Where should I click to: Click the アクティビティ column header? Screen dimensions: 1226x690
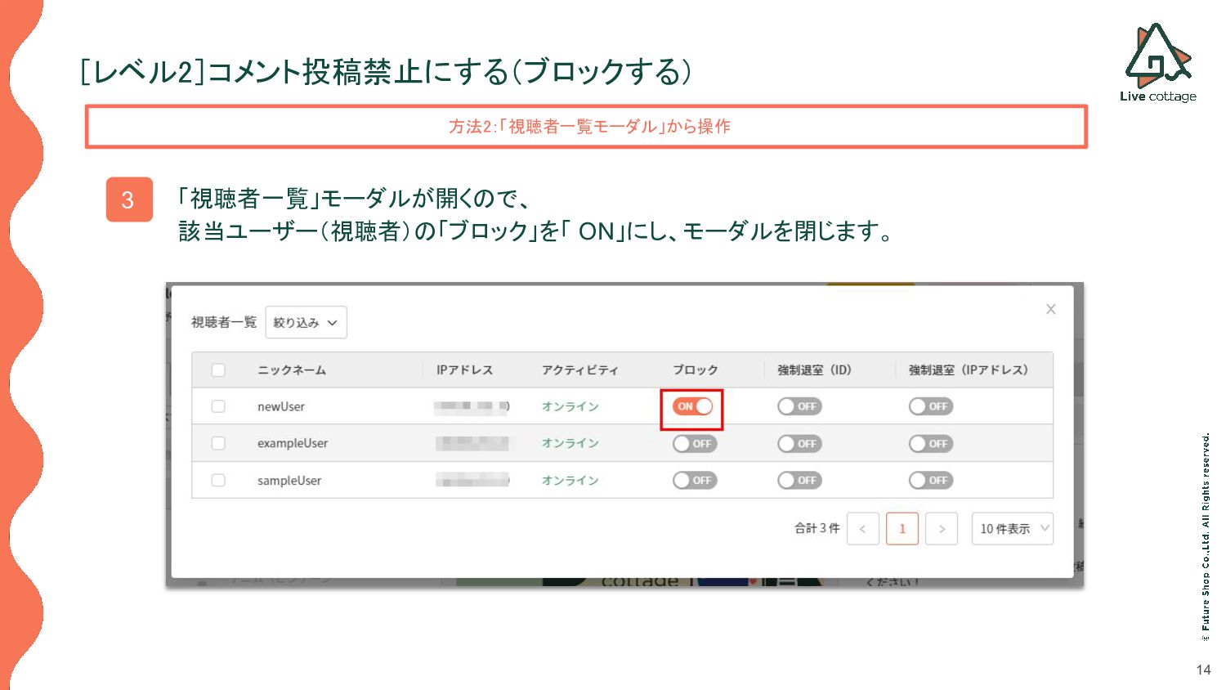[x=579, y=370]
